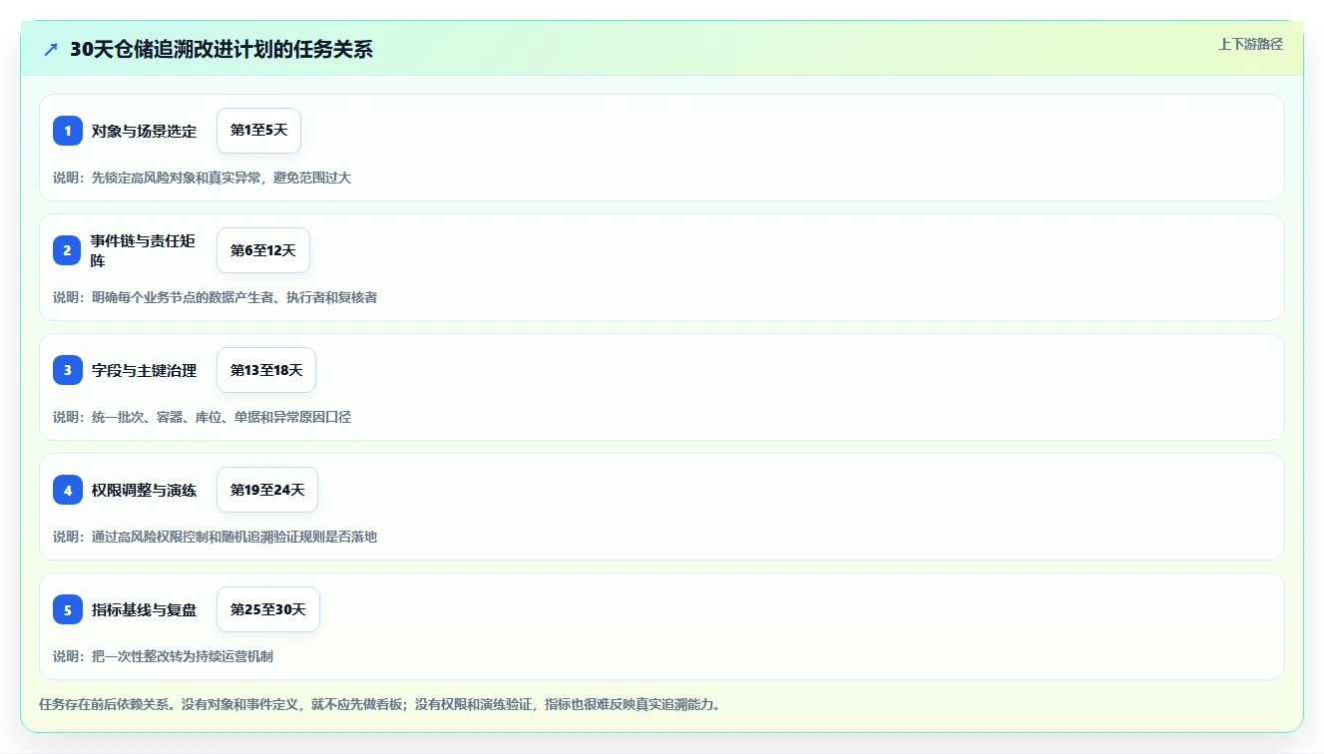The image size is (1324, 754).
Task: Select the task name 对象与场景选定
Action: click(x=145, y=131)
